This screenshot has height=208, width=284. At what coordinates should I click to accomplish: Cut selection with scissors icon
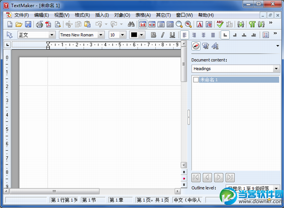click(69, 24)
